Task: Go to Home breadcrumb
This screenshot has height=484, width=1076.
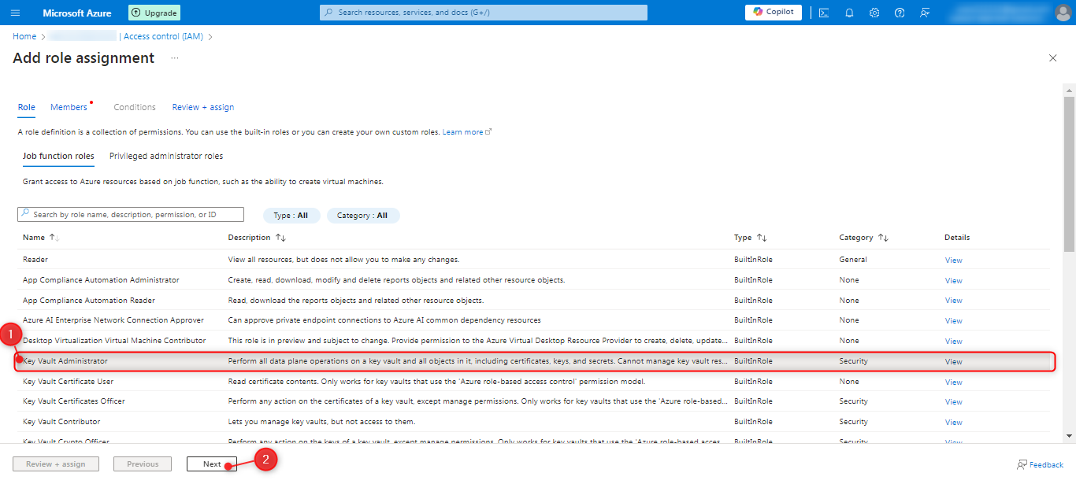Action: pos(24,36)
